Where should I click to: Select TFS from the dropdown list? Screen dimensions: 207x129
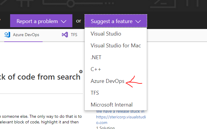[95, 93]
